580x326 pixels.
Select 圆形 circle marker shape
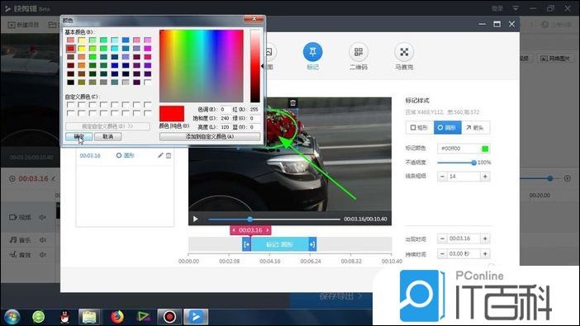pos(447,128)
